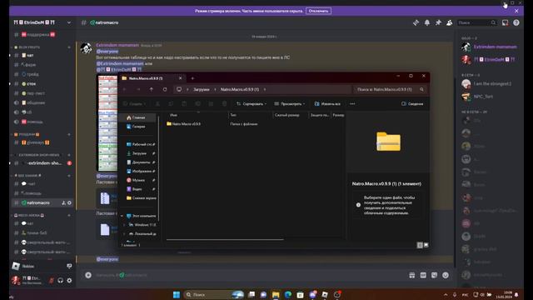Open File Explorer from the taskbar
533x300 pixels.
coord(276,294)
